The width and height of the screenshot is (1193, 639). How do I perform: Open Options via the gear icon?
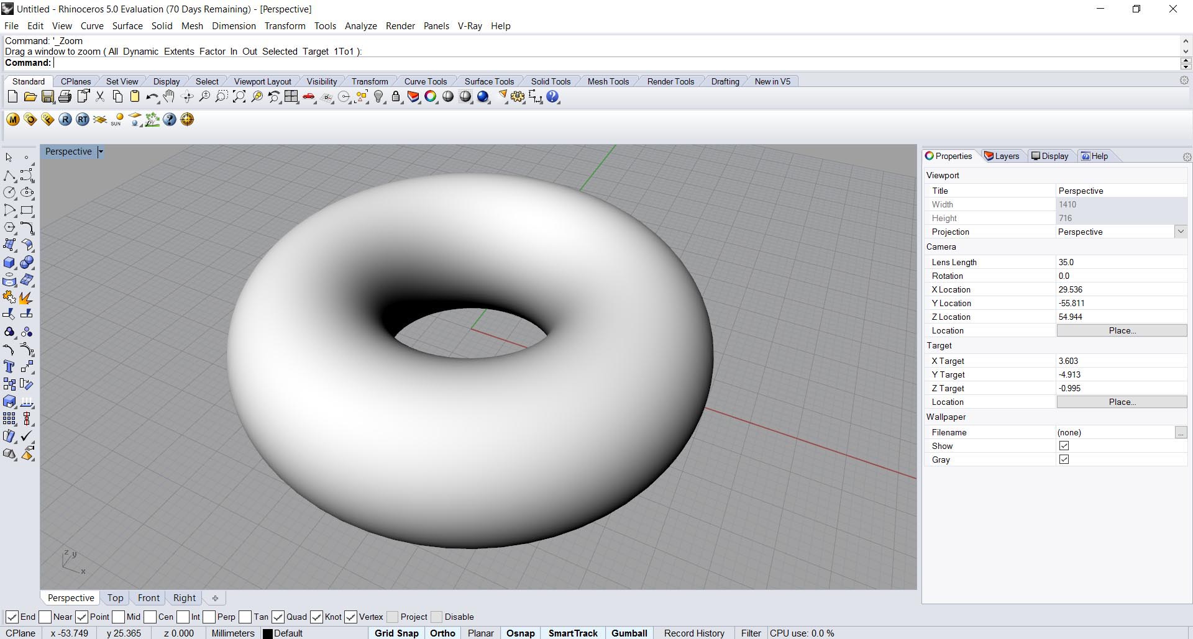tap(518, 97)
